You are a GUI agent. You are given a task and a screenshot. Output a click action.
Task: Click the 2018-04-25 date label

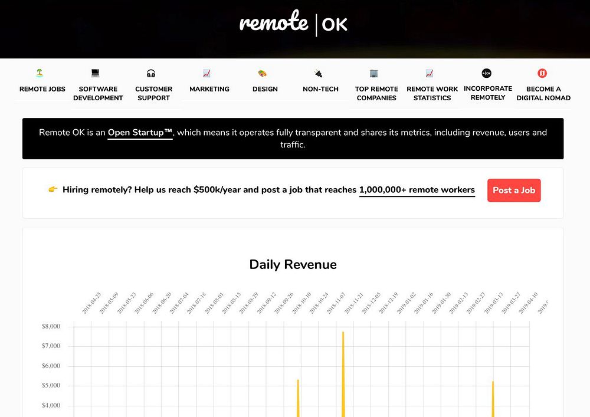click(x=91, y=303)
